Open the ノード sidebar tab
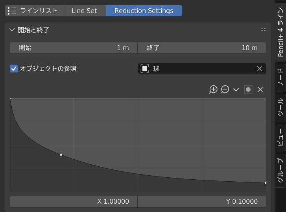The width and height of the screenshot is (286, 212). 280,78
